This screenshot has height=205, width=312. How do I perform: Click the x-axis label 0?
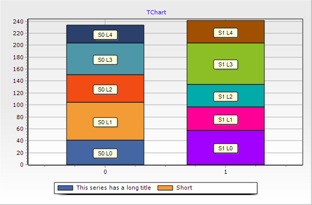point(105,172)
